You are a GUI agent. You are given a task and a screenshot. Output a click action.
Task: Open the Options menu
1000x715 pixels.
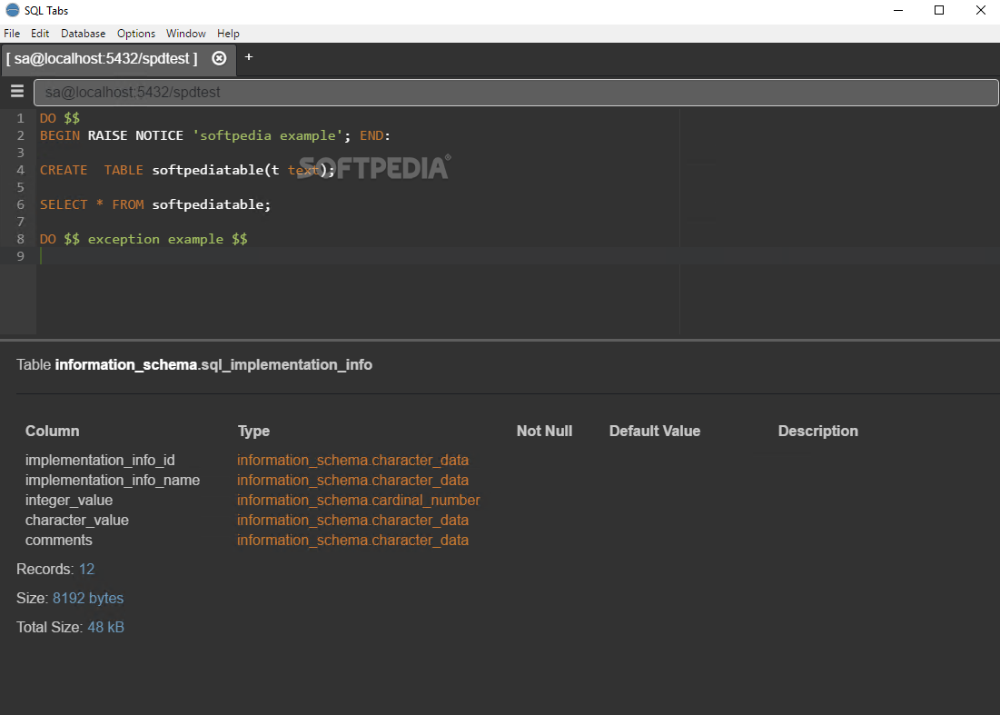pos(136,34)
